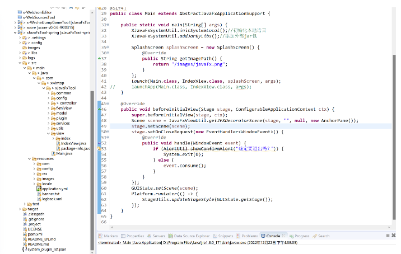Expand the x-WechatJumpGameTool project
Image resolution: width=401 pixels, height=254 pixels.
(x=15, y=22)
